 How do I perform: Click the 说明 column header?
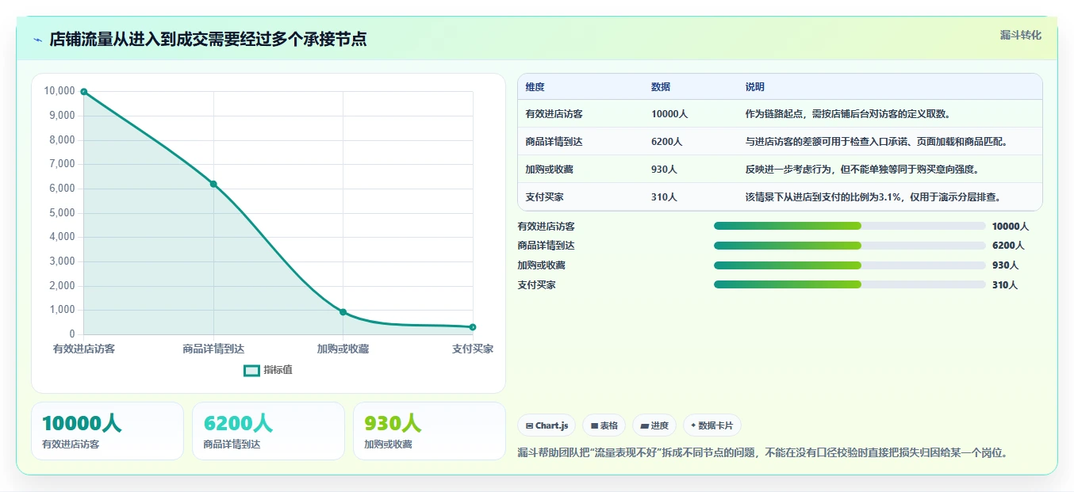754,87
